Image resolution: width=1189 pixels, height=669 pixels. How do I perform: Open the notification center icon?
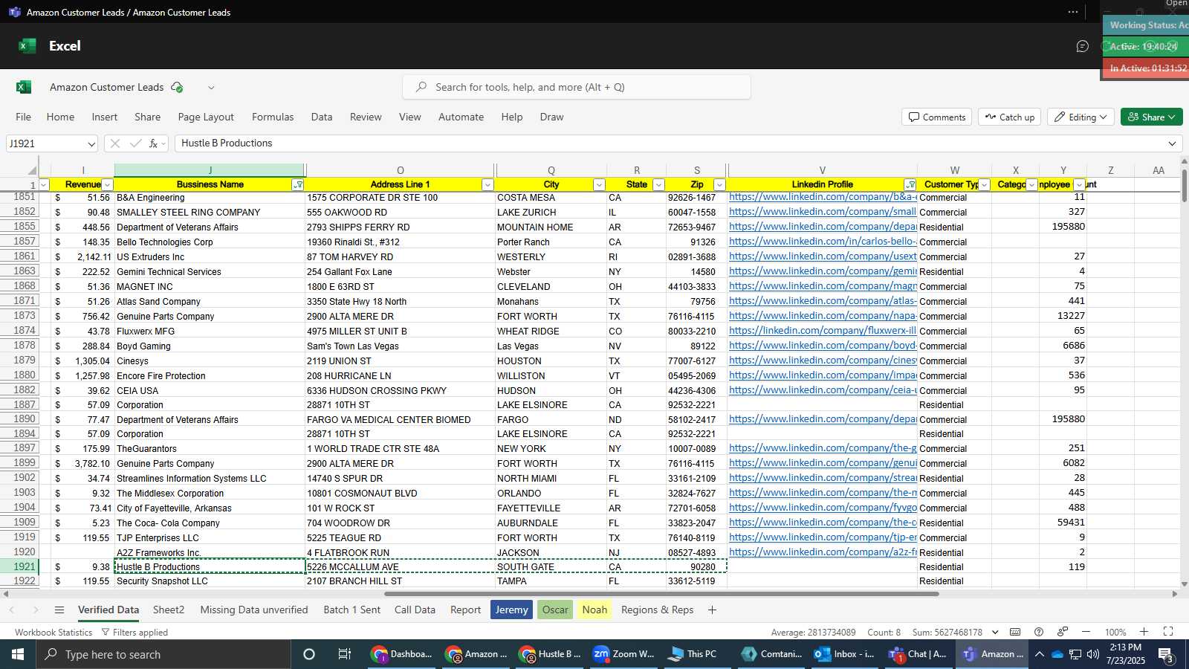pyautogui.click(x=1167, y=654)
